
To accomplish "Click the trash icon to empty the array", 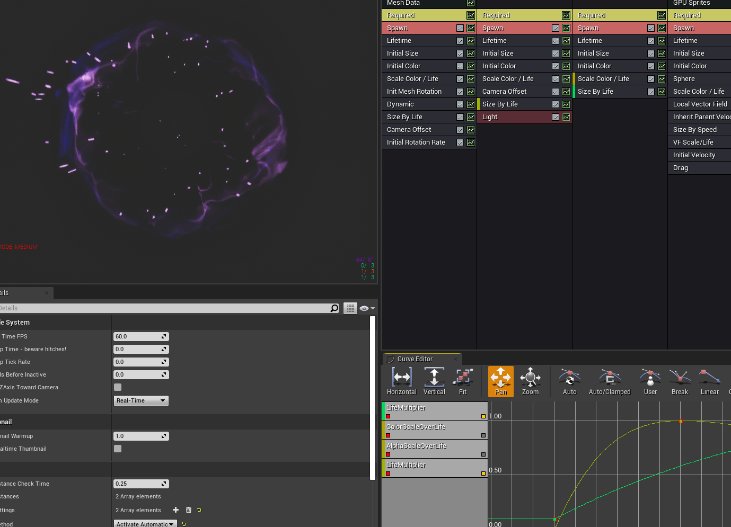I will pyautogui.click(x=189, y=510).
